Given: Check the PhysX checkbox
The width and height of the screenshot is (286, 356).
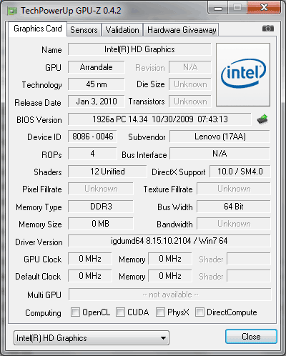Looking at the screenshot, I should click(x=160, y=312).
